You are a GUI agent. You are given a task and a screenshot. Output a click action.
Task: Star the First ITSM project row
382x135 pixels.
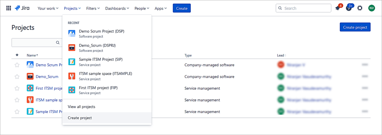[17, 88]
